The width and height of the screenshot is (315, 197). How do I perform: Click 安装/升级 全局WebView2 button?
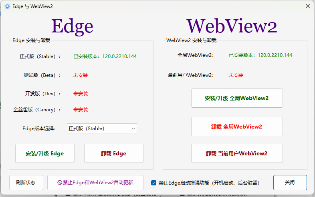coord(237,98)
